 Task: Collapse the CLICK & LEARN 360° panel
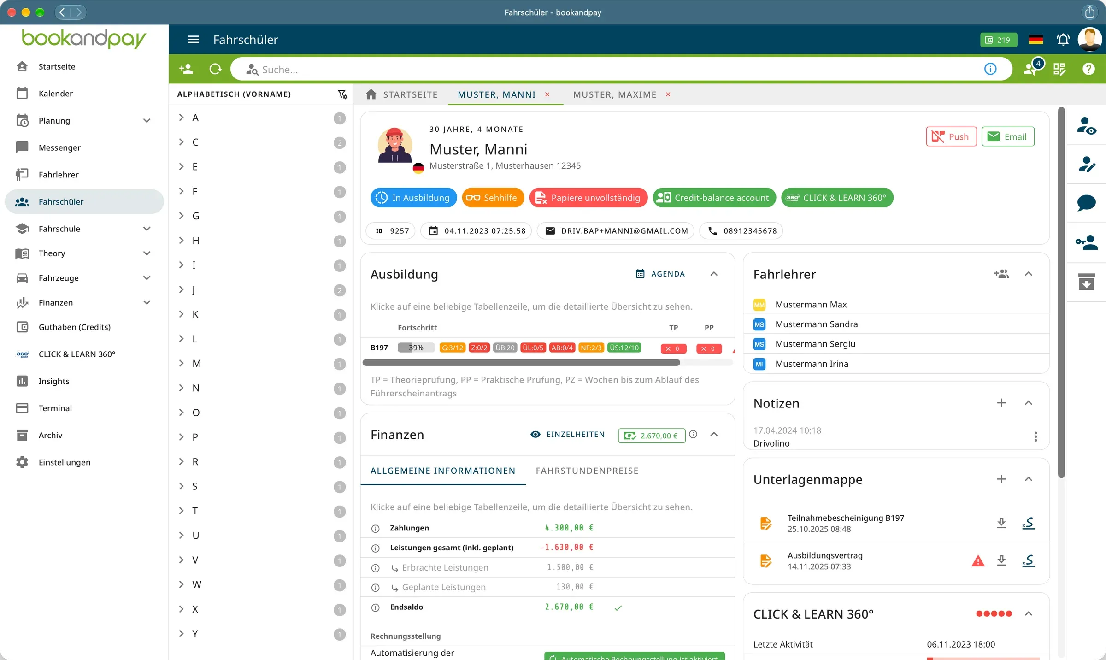coord(1028,613)
